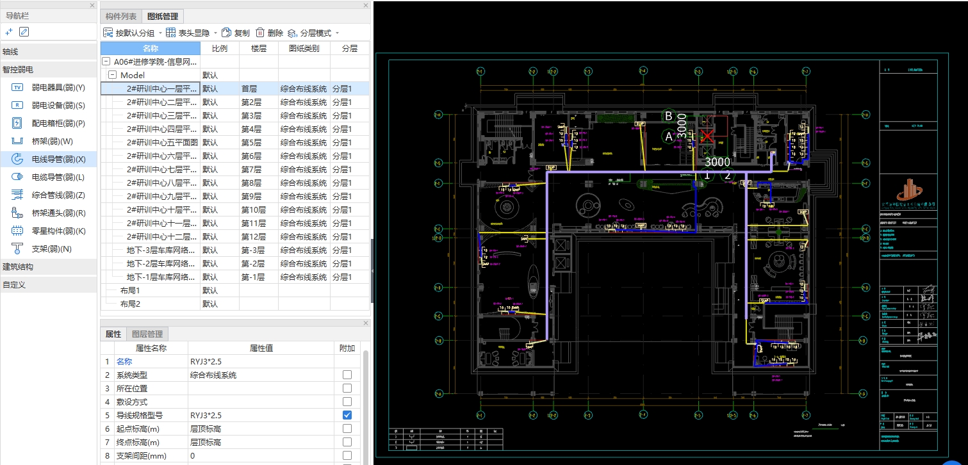Toggle 附加 checkbox for 敷设方式
Image resolution: width=968 pixels, height=465 pixels.
(x=347, y=402)
